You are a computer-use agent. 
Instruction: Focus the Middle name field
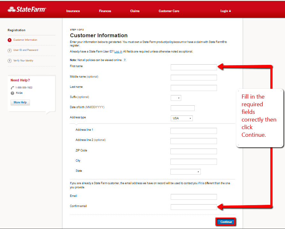[x=194, y=78]
